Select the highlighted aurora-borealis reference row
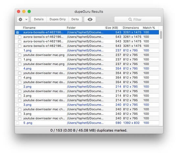 (87, 32)
